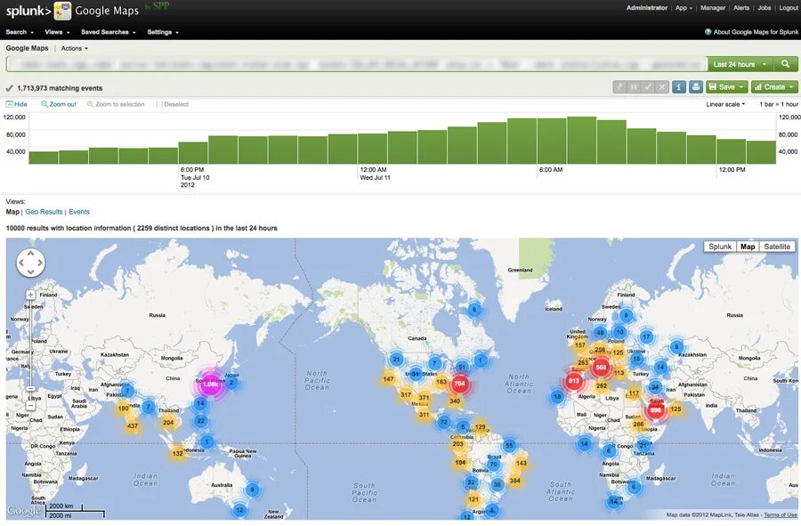Open the Views menu
Viewport: 801px width, 526px height.
tap(57, 32)
